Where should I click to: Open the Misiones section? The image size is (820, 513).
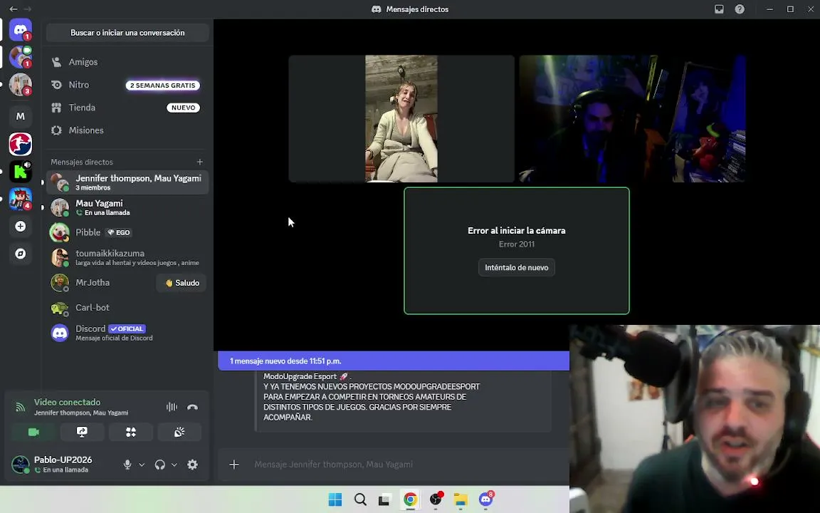click(127, 130)
